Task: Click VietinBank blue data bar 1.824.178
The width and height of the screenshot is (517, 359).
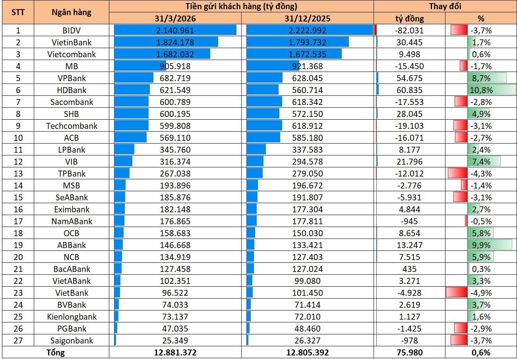Action: [166, 42]
